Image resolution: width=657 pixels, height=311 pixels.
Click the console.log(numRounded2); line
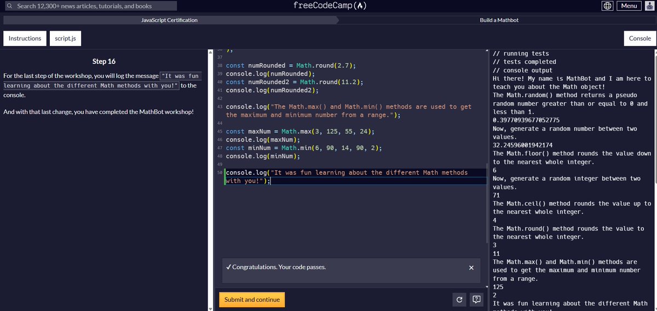point(272,90)
